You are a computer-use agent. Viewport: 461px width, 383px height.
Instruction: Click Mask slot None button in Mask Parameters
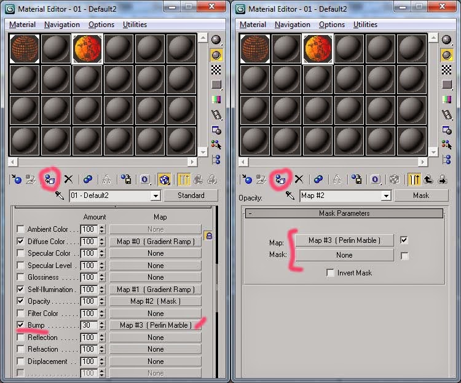point(344,255)
